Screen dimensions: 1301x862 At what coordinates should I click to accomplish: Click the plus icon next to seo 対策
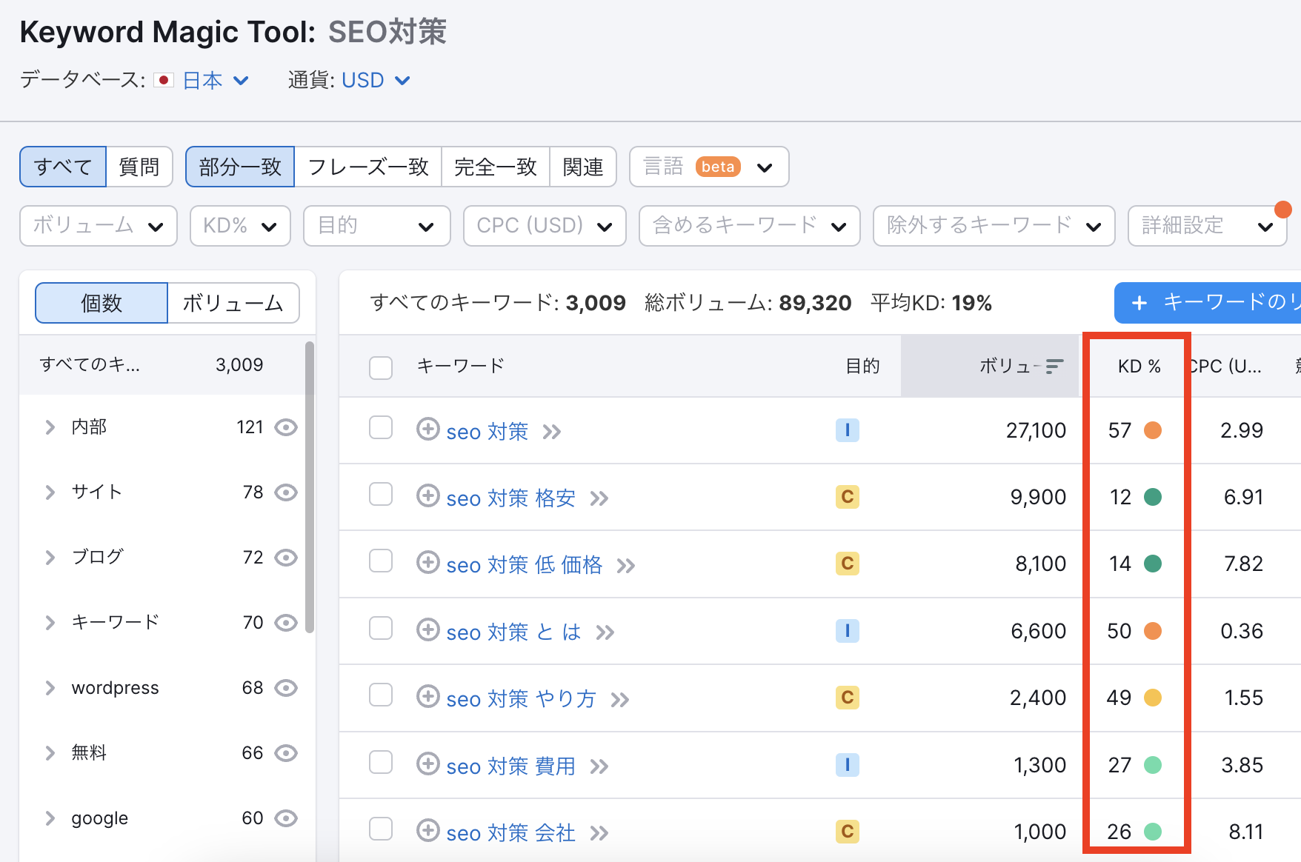coord(428,430)
